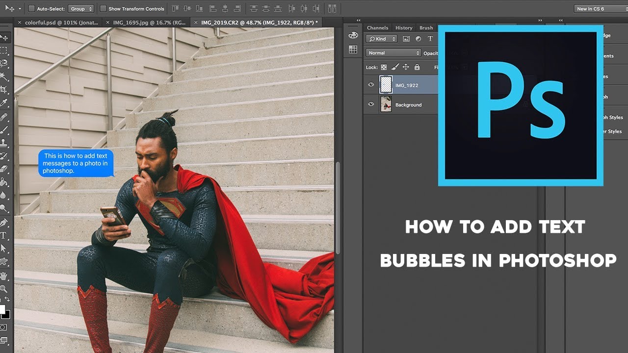Enable Show Transform Controls checkbox
The image size is (628, 353).
[x=103, y=9]
